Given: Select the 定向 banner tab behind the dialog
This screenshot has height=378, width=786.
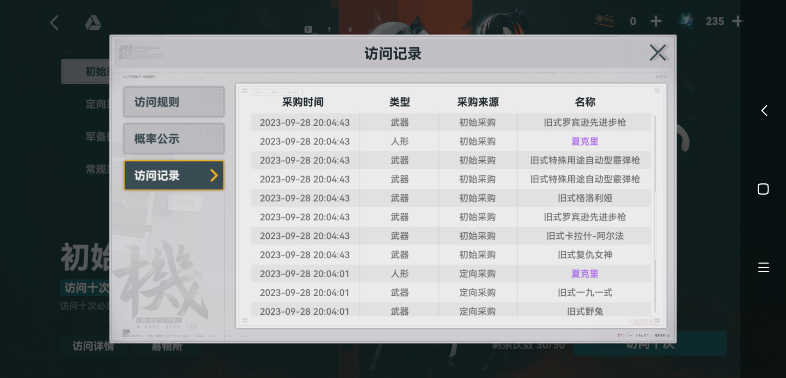Looking at the screenshot, I should 86,104.
